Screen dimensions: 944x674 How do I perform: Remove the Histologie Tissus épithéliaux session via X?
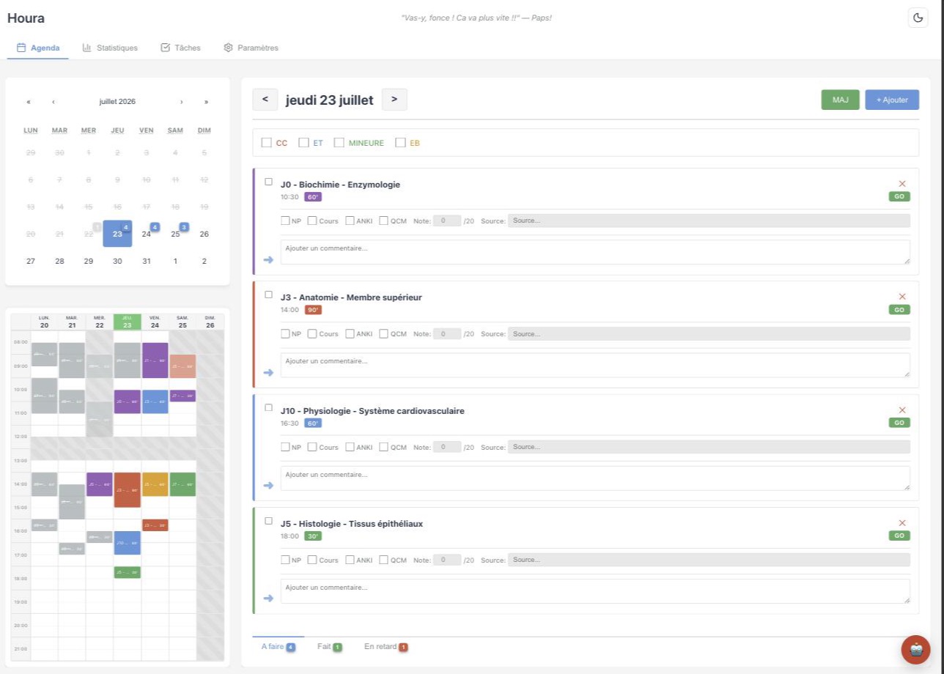click(x=902, y=523)
